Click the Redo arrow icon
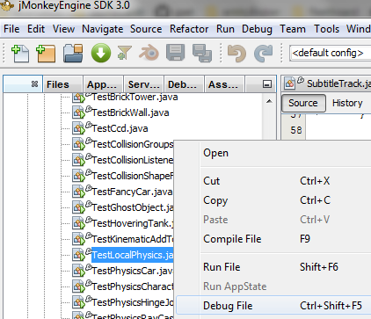 coord(263,54)
